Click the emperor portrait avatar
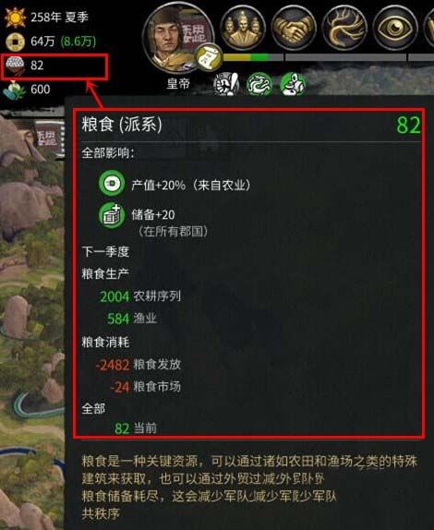This screenshot has width=434, height=530. point(178,37)
